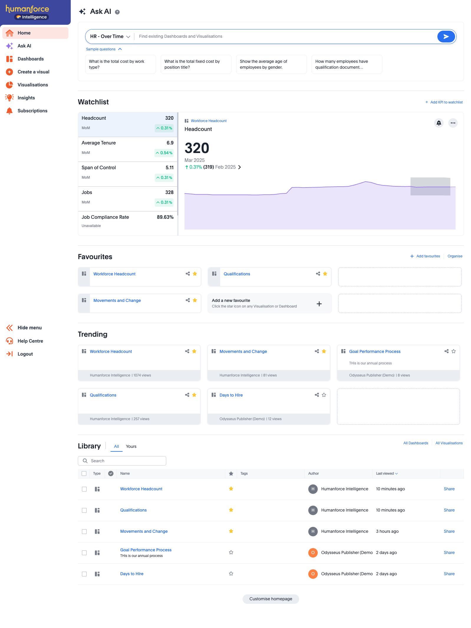
Task: Click Organise in Favourites
Action: click(x=455, y=256)
